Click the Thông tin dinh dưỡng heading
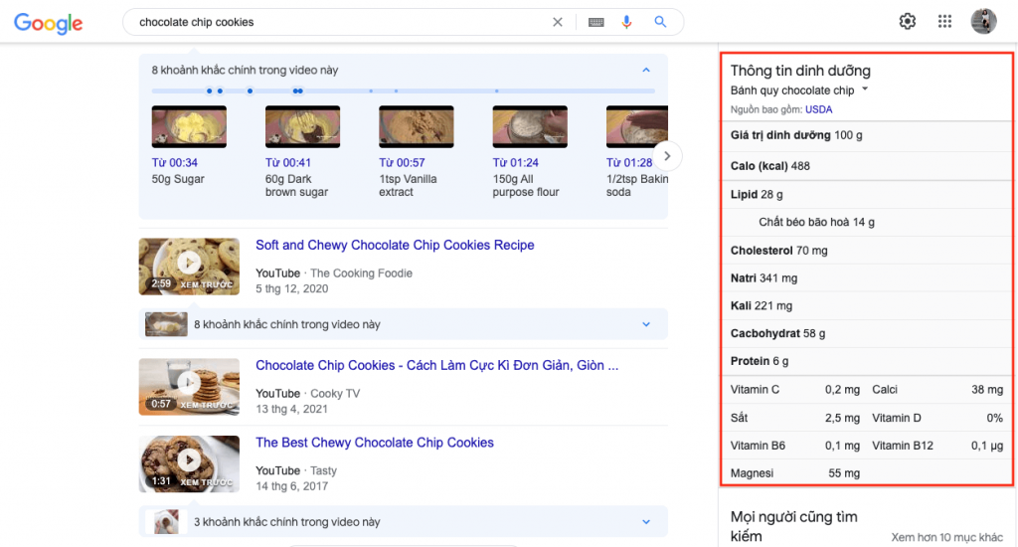Screen dimensions: 1018x547 point(800,71)
